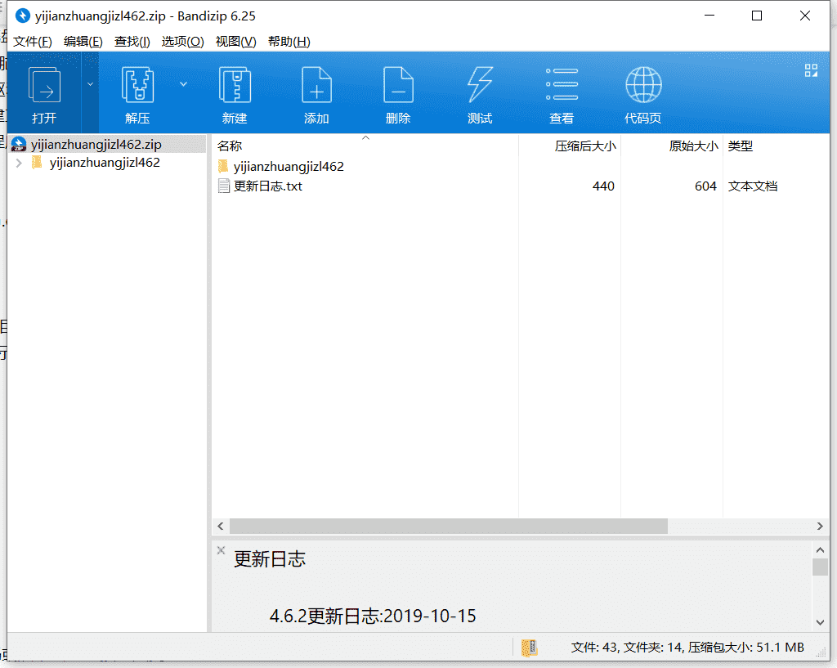Open the 编辑(E) menu
The height and width of the screenshot is (668, 837).
[x=83, y=42]
